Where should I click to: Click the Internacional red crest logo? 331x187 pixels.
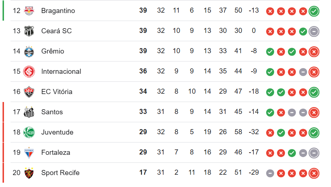(x=29, y=72)
